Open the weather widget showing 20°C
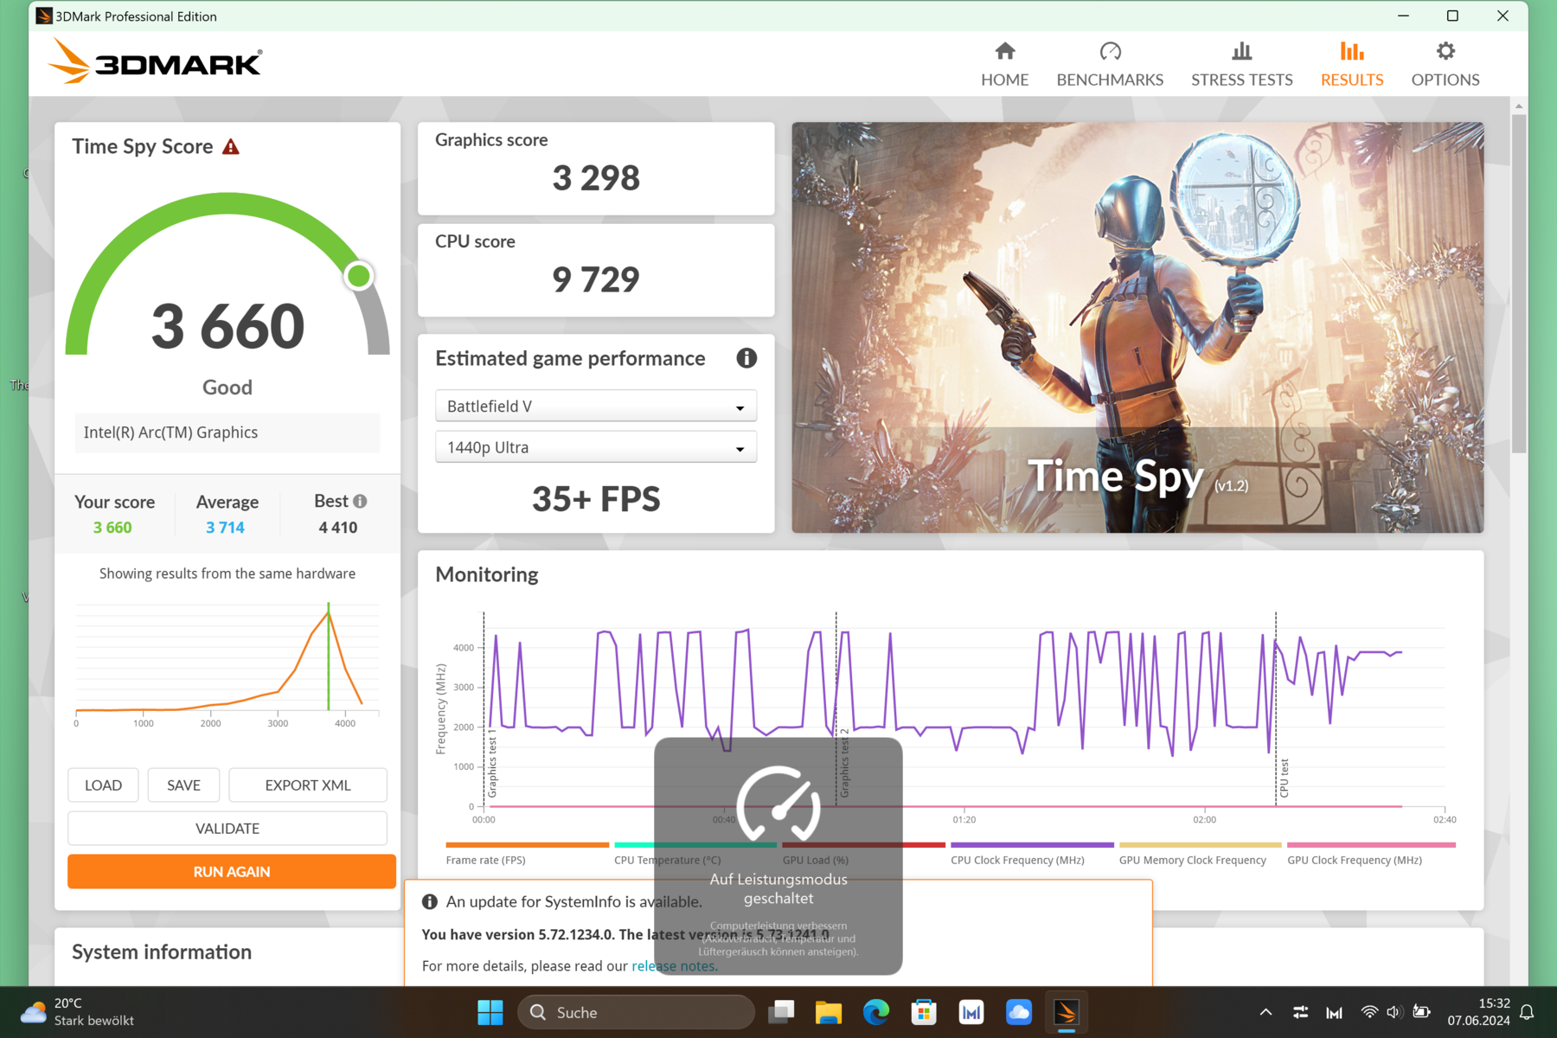The width and height of the screenshot is (1557, 1038). click(78, 1012)
